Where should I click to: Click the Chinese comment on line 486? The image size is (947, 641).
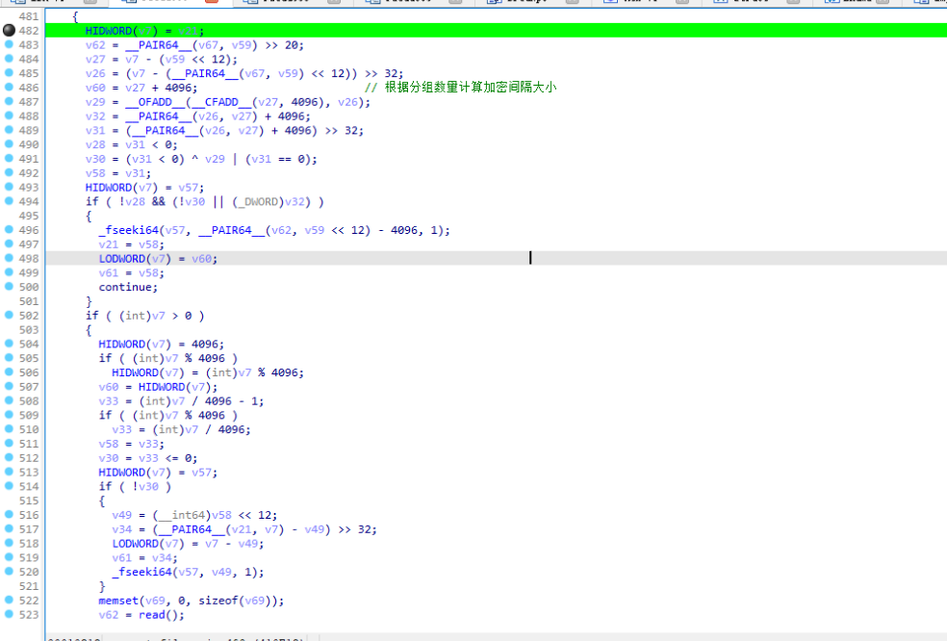pos(470,88)
